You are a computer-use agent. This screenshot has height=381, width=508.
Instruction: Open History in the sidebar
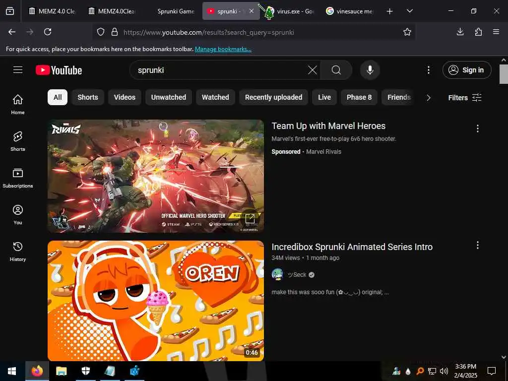[18, 252]
